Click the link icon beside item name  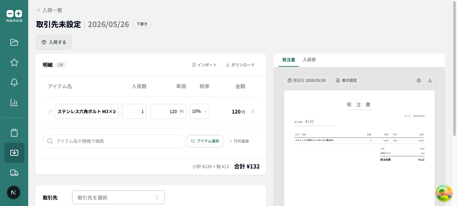pos(50,111)
